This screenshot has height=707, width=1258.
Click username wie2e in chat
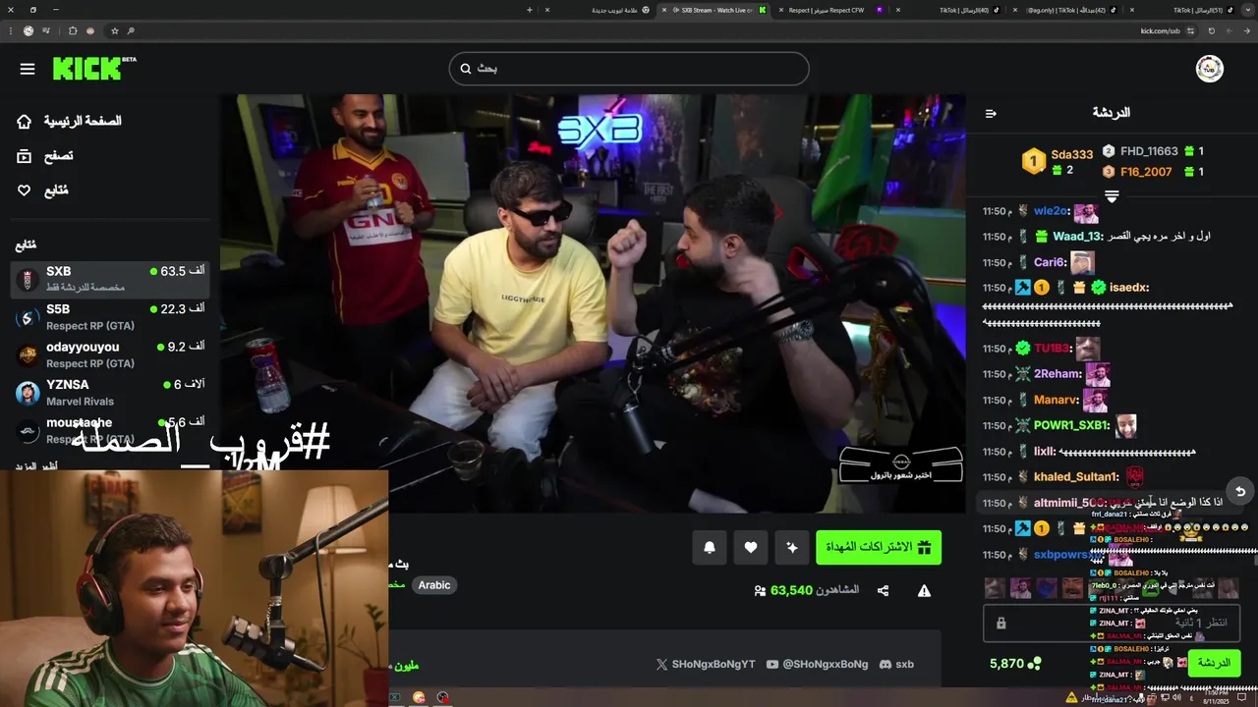tap(1051, 211)
